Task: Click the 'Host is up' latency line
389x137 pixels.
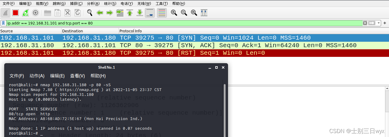Action: tap(45, 99)
